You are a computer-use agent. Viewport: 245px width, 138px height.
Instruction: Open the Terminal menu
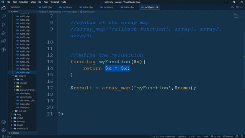54,2
